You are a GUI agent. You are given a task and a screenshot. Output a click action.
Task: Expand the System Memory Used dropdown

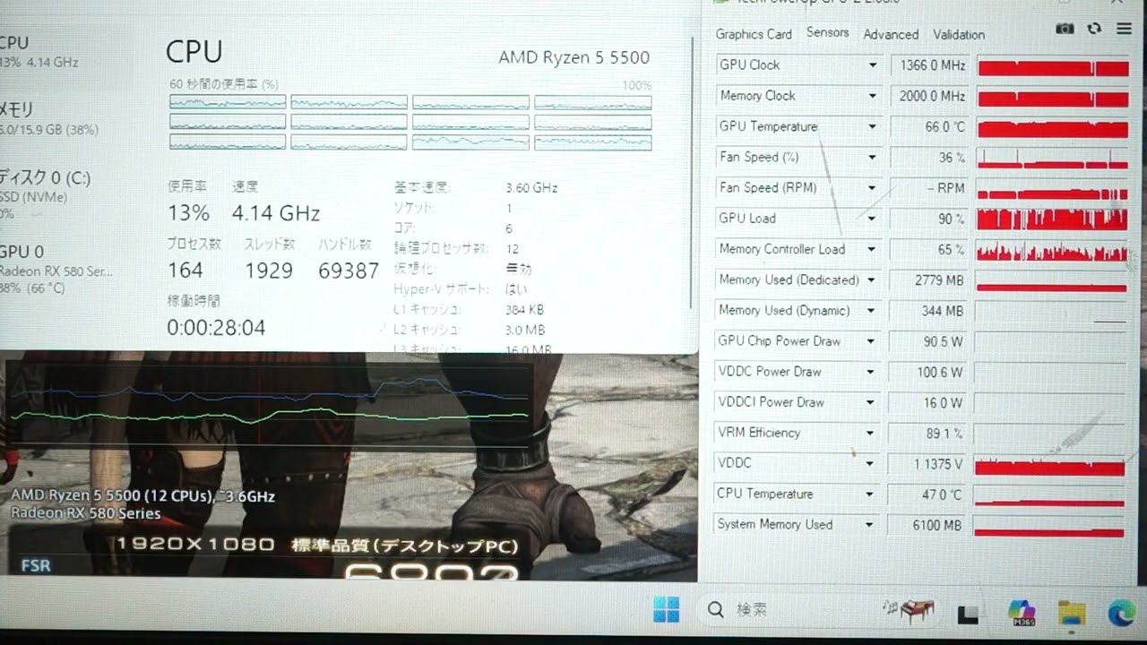pyautogui.click(x=869, y=525)
